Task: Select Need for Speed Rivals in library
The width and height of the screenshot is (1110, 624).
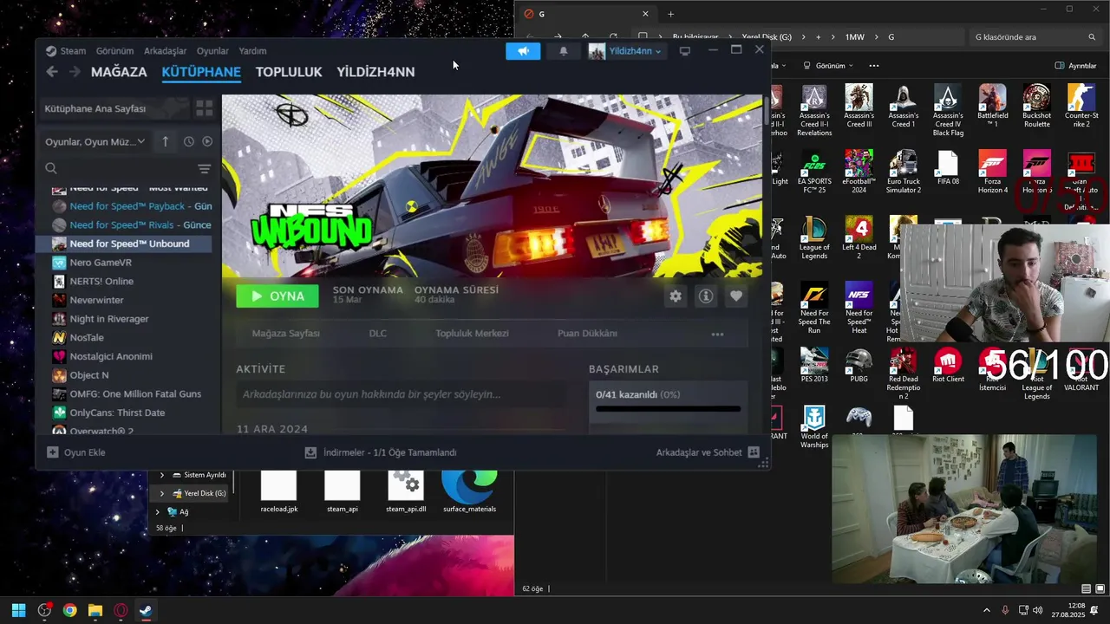Action: [132, 225]
